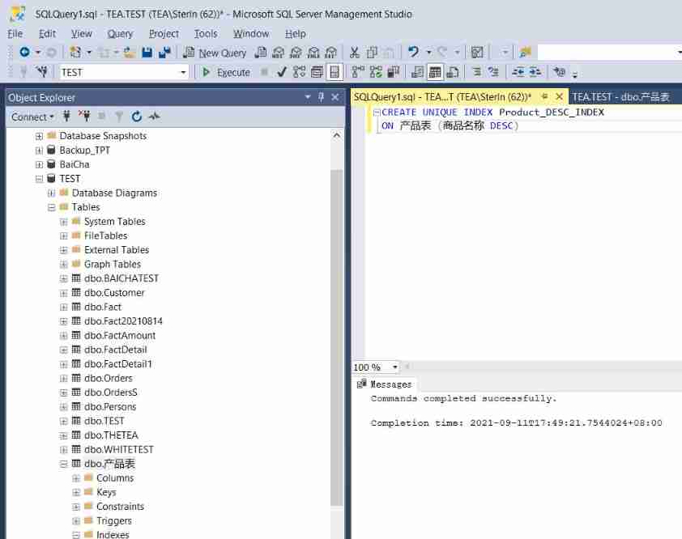
Task: Click the Disconnect icon in Object Explorer
Action: coord(84,117)
